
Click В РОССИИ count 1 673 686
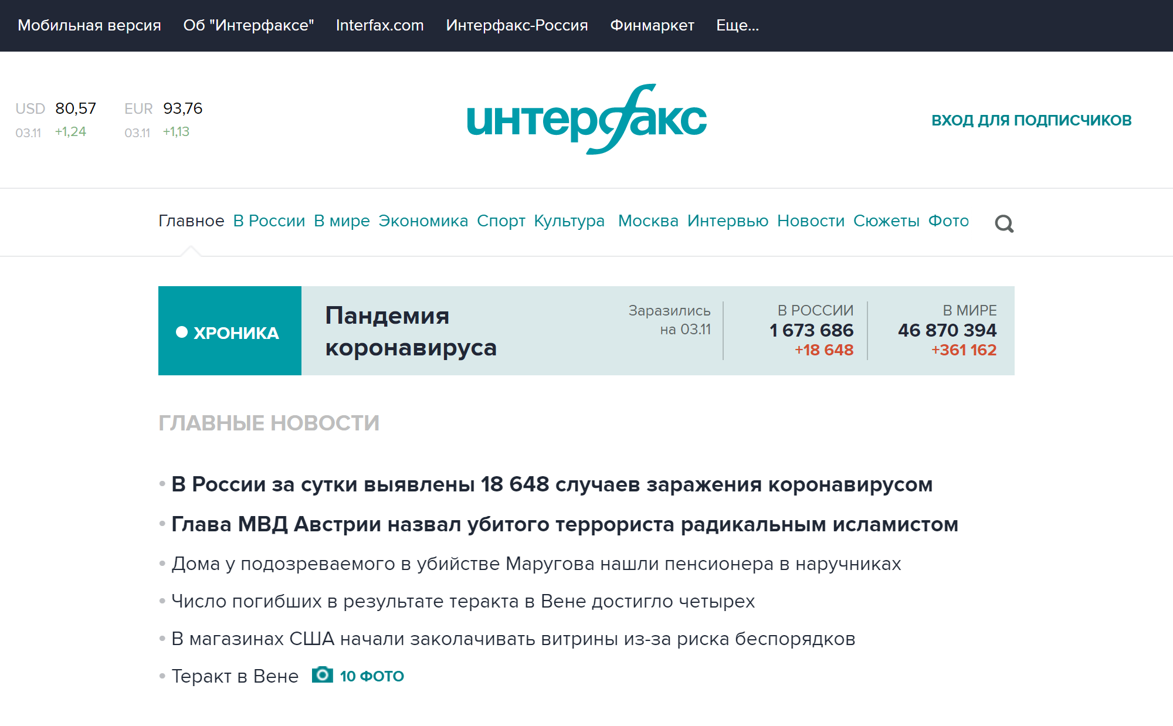point(811,330)
